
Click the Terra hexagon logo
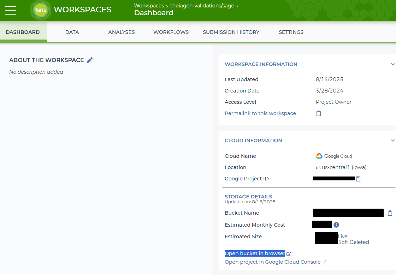point(41,10)
